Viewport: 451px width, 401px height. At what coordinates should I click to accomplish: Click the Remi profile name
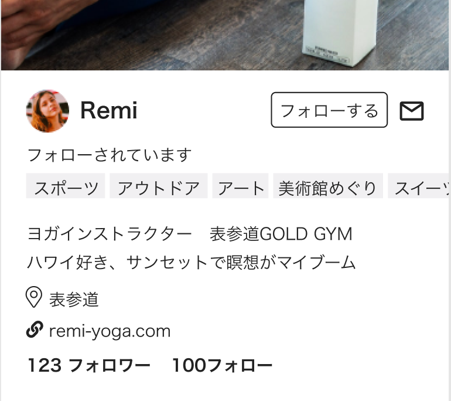click(x=109, y=110)
